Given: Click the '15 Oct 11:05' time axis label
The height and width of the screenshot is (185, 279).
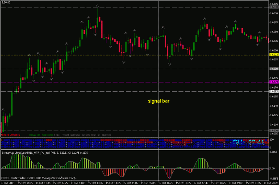Looking at the screenshot, I should point(25,183).
